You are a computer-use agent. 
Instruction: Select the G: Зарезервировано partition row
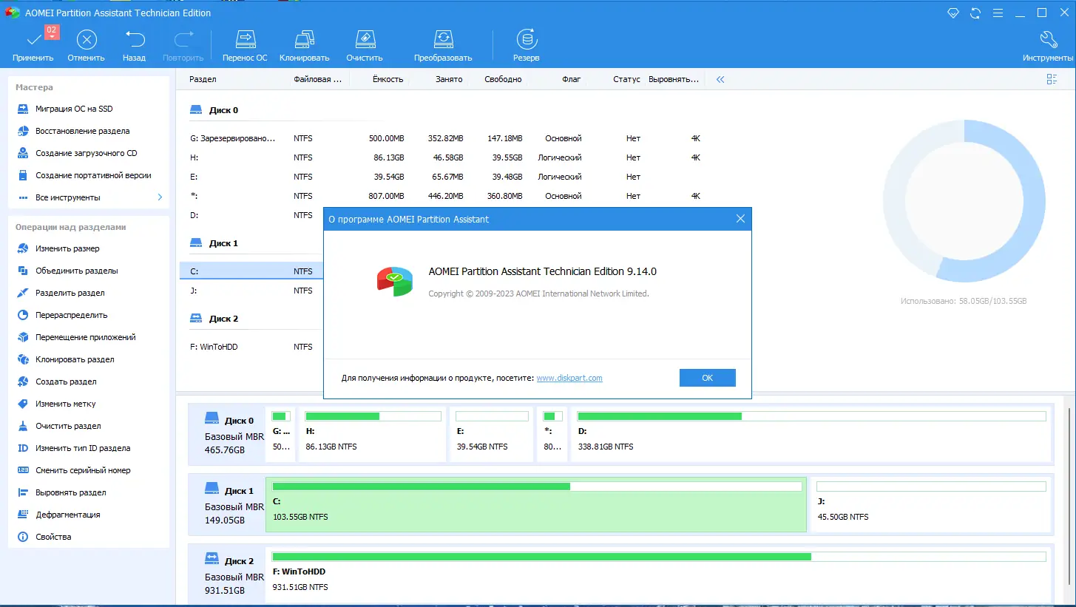[x=445, y=138]
